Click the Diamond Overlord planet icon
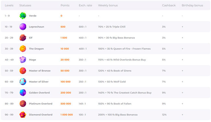Image resolution: width=211 pixels, height=122 pixels. [x=23, y=115]
